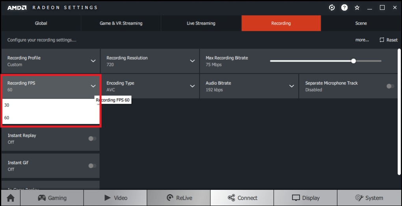402x206 pixels.
Task: Switch to the Scene tab
Action: coord(361,23)
